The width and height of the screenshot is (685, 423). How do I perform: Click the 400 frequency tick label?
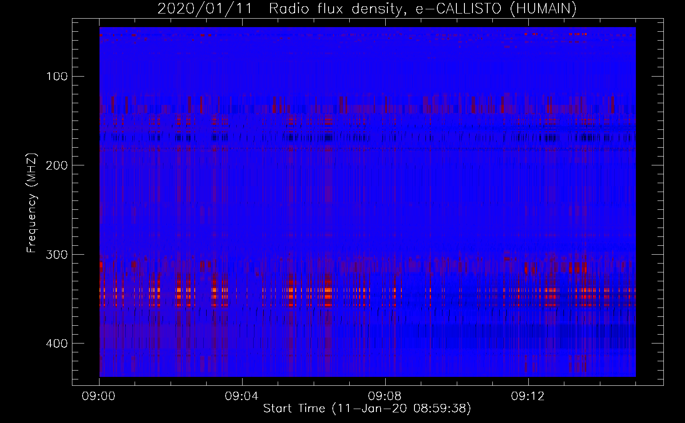tap(57, 343)
